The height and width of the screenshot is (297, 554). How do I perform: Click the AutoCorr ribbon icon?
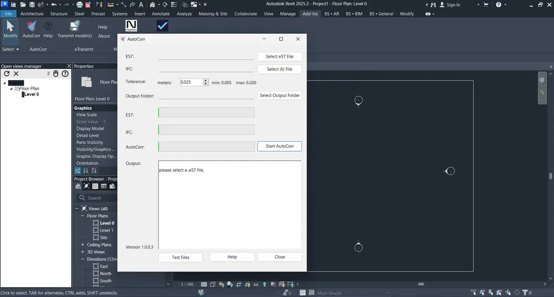[31, 28]
